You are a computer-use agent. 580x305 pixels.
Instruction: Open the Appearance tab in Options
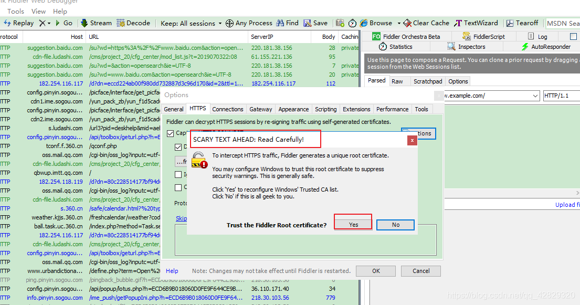click(x=293, y=109)
